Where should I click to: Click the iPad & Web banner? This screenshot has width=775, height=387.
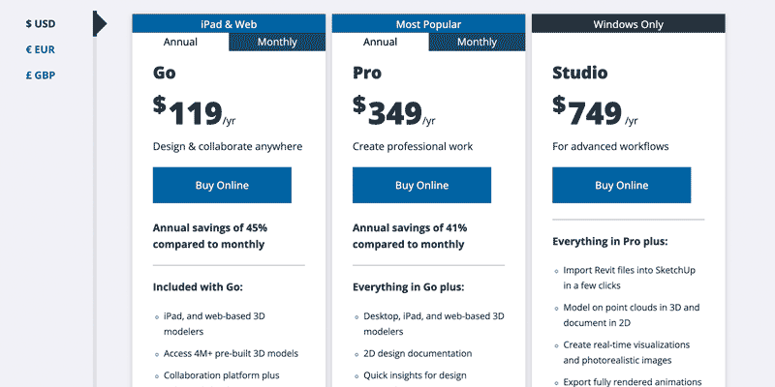(229, 23)
